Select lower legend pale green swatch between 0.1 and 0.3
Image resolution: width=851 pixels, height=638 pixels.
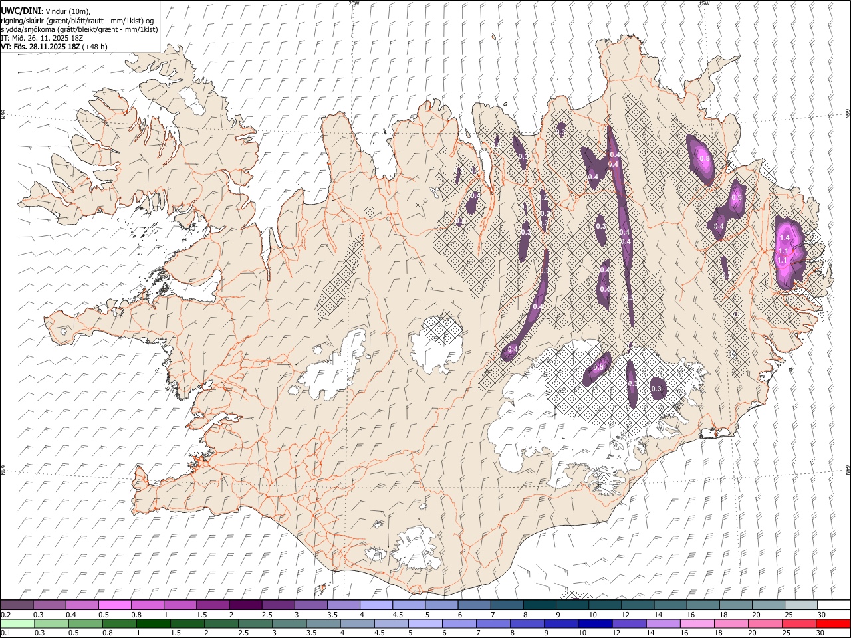pos(17,623)
